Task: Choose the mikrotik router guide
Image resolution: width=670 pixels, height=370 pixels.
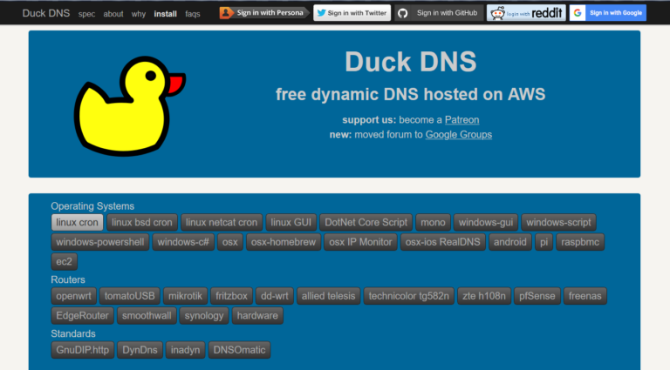Action: (x=185, y=296)
